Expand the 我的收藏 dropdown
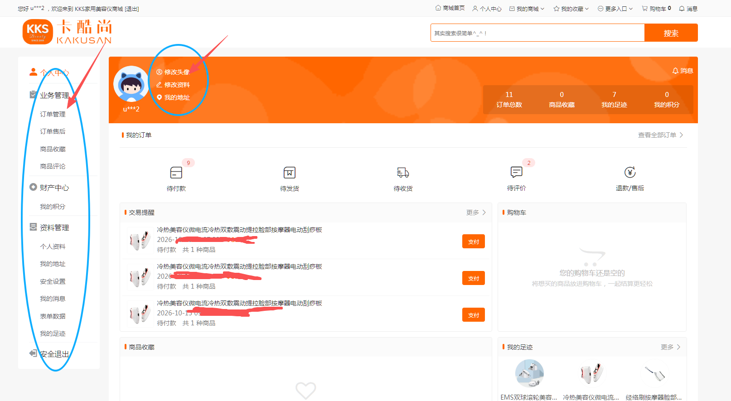 click(x=571, y=9)
